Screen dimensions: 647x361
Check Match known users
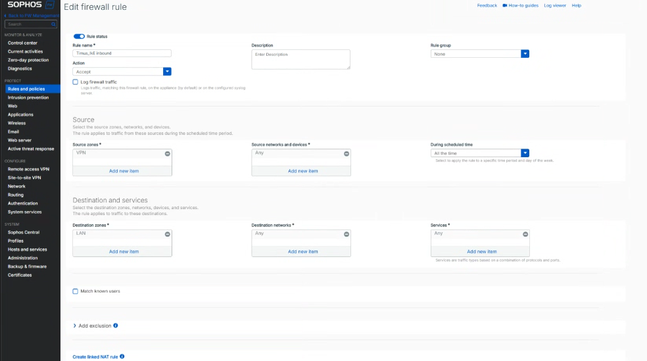tap(75, 291)
